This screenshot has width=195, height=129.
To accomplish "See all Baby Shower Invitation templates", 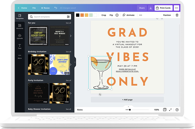I will (x=68, y=109).
